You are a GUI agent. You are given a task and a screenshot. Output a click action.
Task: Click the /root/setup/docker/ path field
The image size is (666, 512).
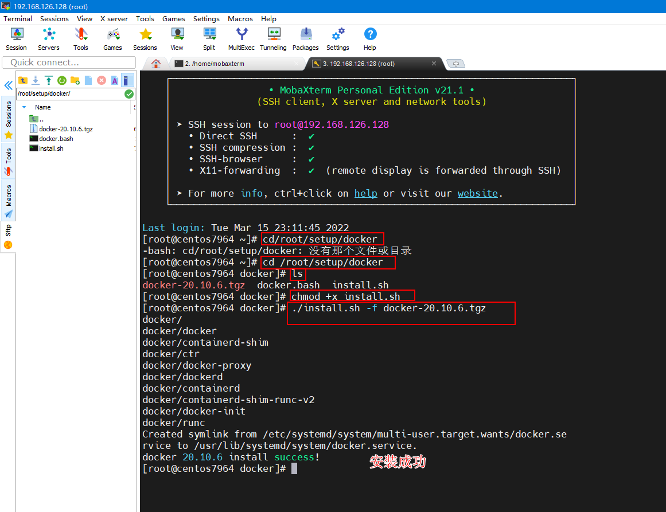70,94
